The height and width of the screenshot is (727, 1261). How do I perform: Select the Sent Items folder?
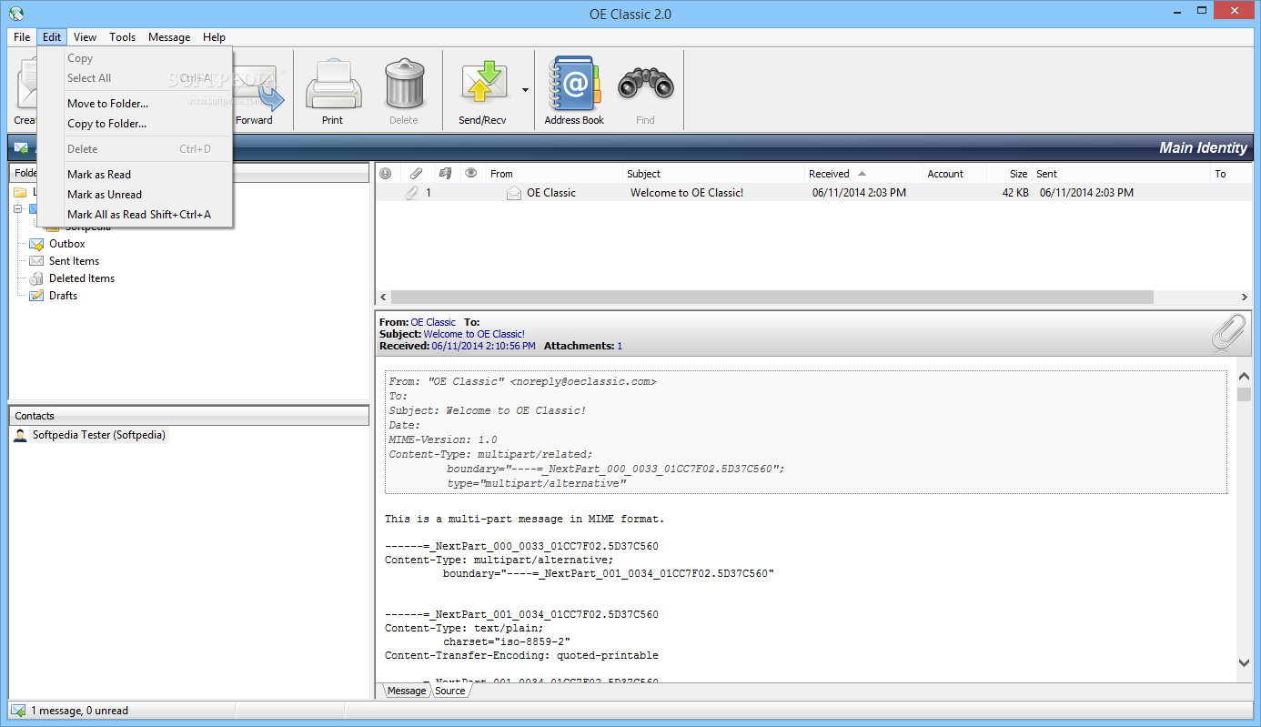pyautogui.click(x=74, y=261)
